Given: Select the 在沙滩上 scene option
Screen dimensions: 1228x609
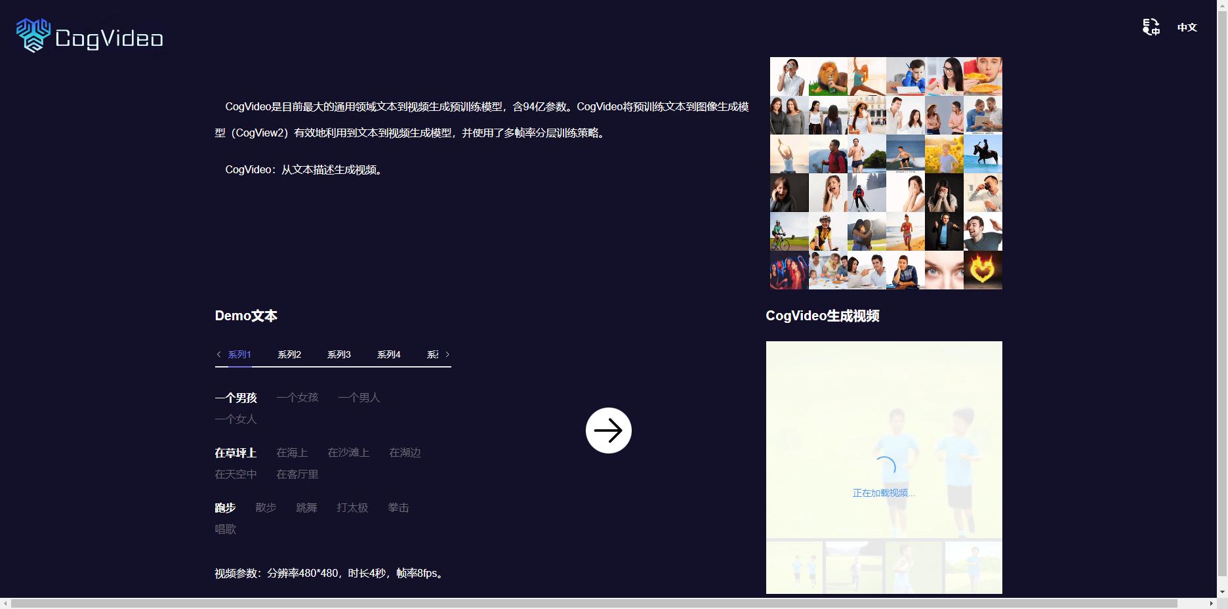Looking at the screenshot, I should click(x=348, y=452).
